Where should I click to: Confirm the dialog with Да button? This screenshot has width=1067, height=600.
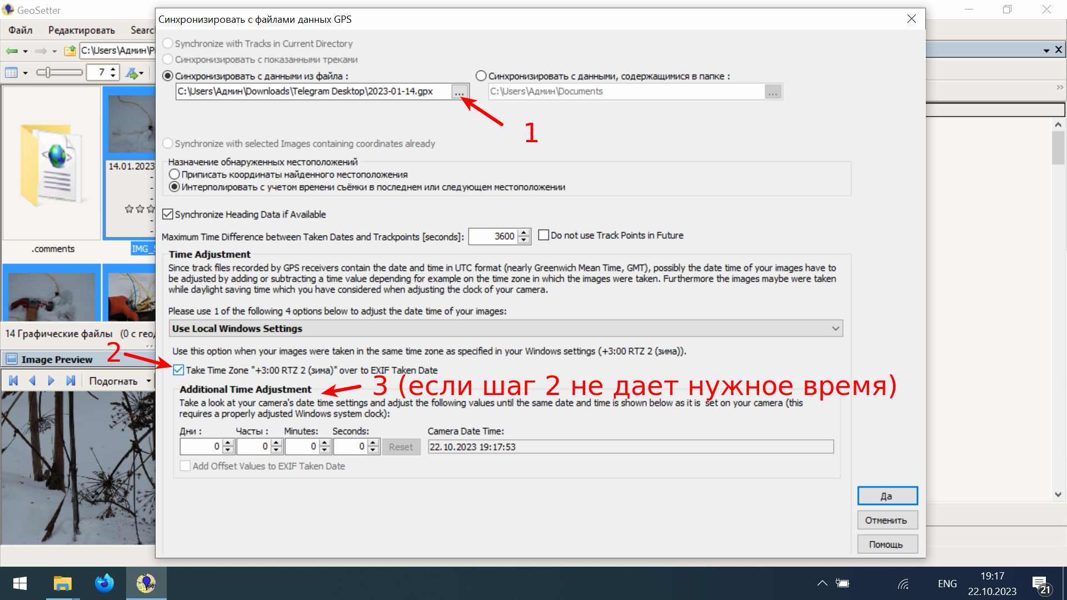[887, 496]
